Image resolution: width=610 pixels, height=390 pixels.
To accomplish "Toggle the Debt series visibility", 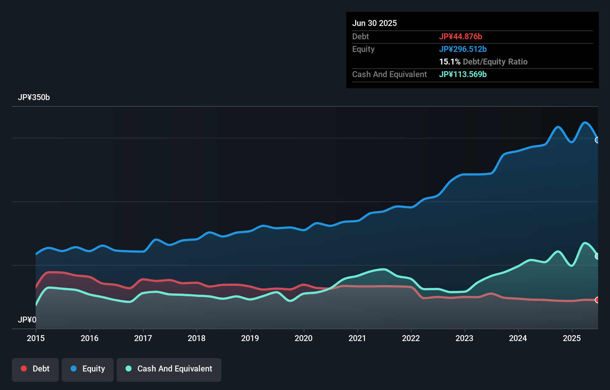I will tap(35, 369).
